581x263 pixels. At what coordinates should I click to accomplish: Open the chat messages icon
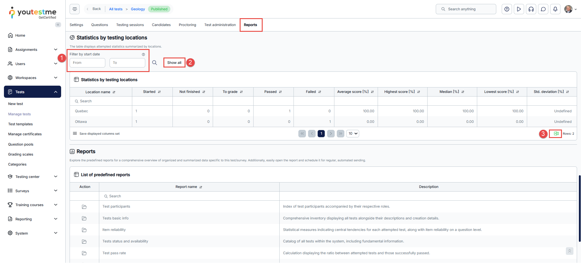tap(543, 9)
